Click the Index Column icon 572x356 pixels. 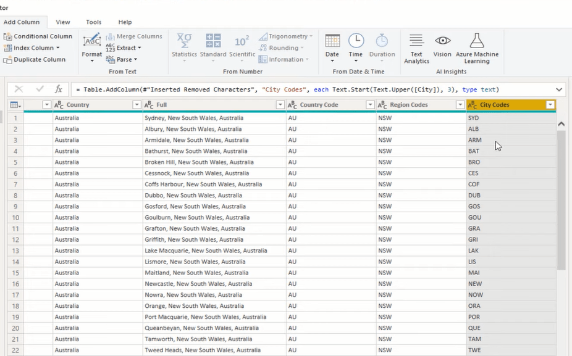pos(7,48)
